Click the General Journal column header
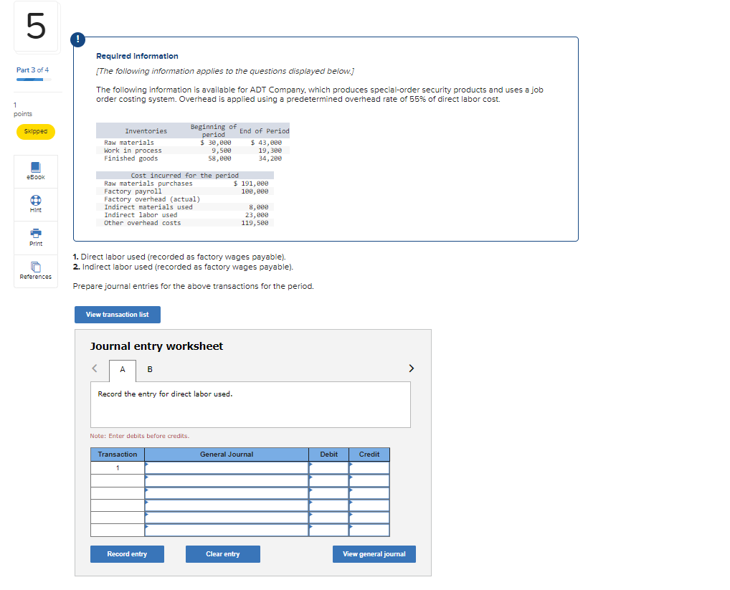The image size is (730, 590). click(x=227, y=455)
